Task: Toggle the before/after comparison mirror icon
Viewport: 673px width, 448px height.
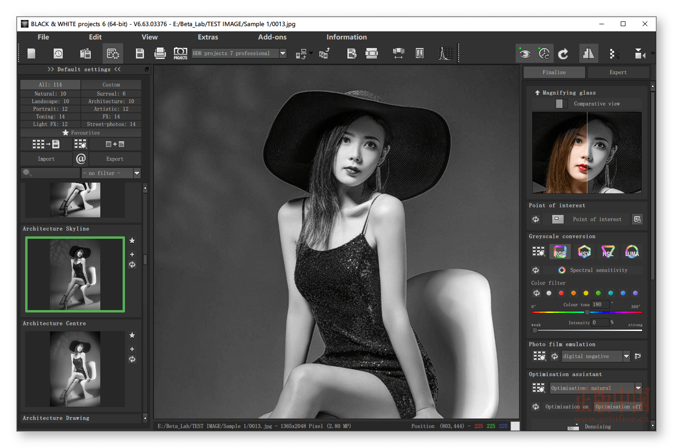Action: point(588,53)
